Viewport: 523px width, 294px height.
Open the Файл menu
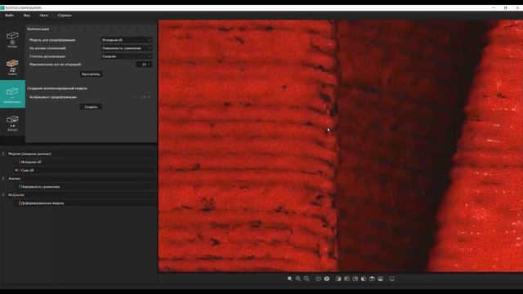9,16
